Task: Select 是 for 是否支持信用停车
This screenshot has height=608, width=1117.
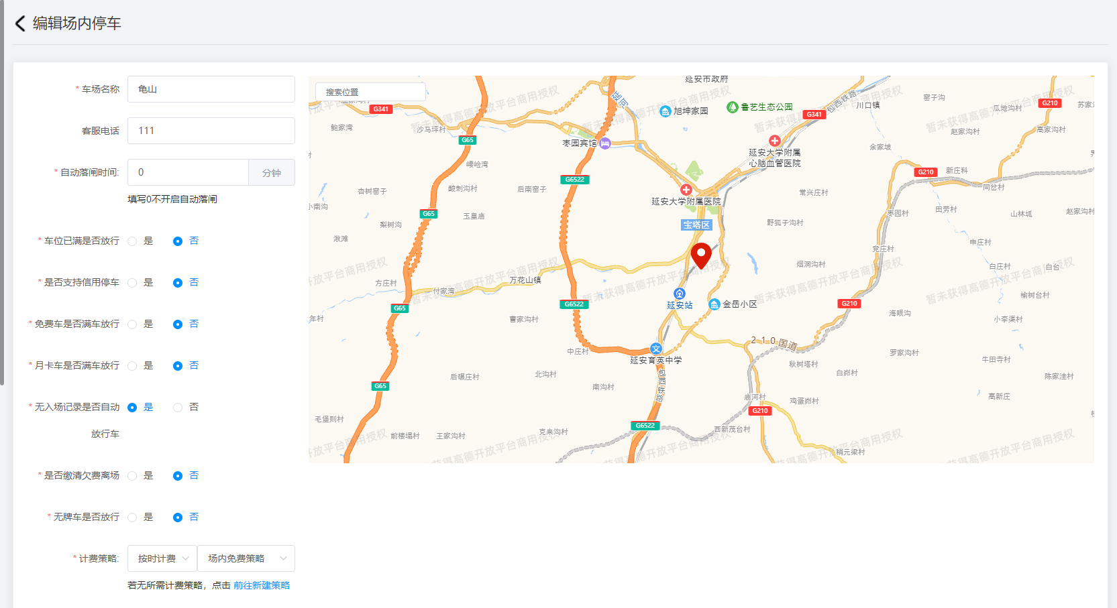Action: pyautogui.click(x=132, y=283)
